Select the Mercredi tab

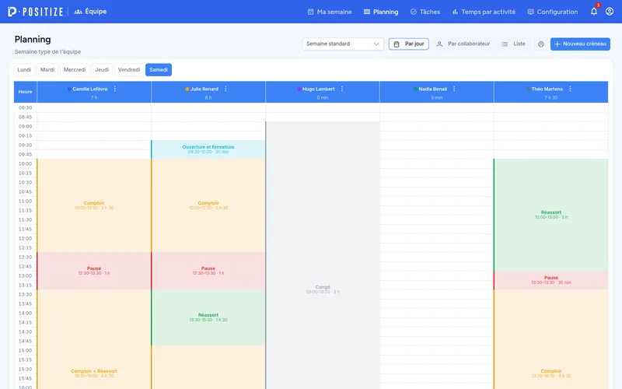[75, 69]
